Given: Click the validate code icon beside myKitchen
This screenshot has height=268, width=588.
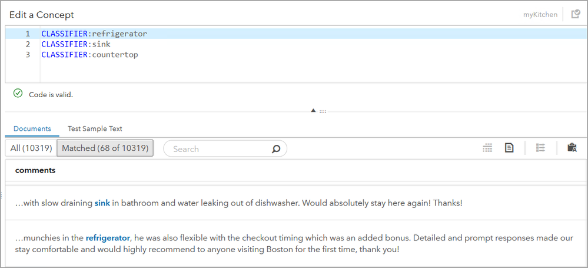Looking at the screenshot, I should 576,14.
